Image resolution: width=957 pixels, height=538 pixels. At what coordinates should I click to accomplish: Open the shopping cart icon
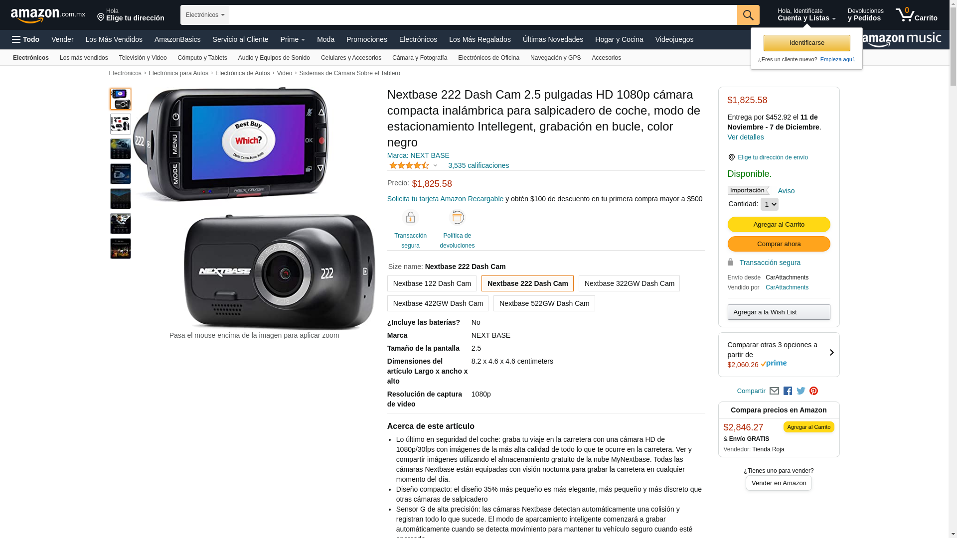916,15
